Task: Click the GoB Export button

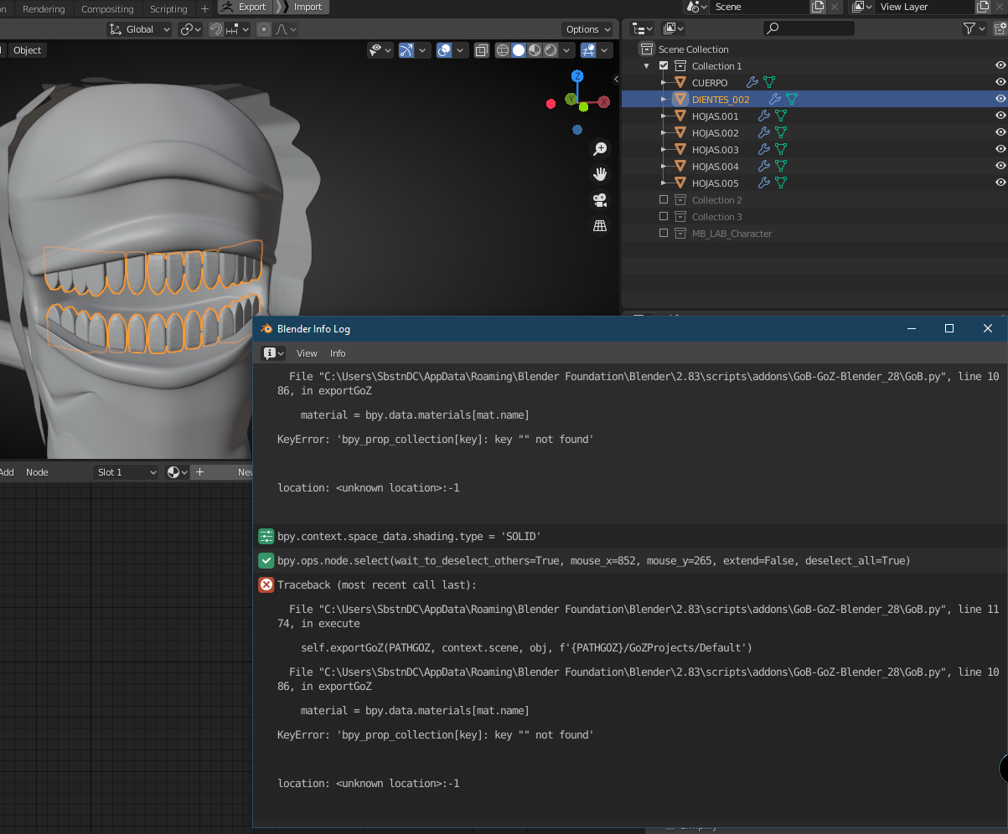Action: (244, 7)
